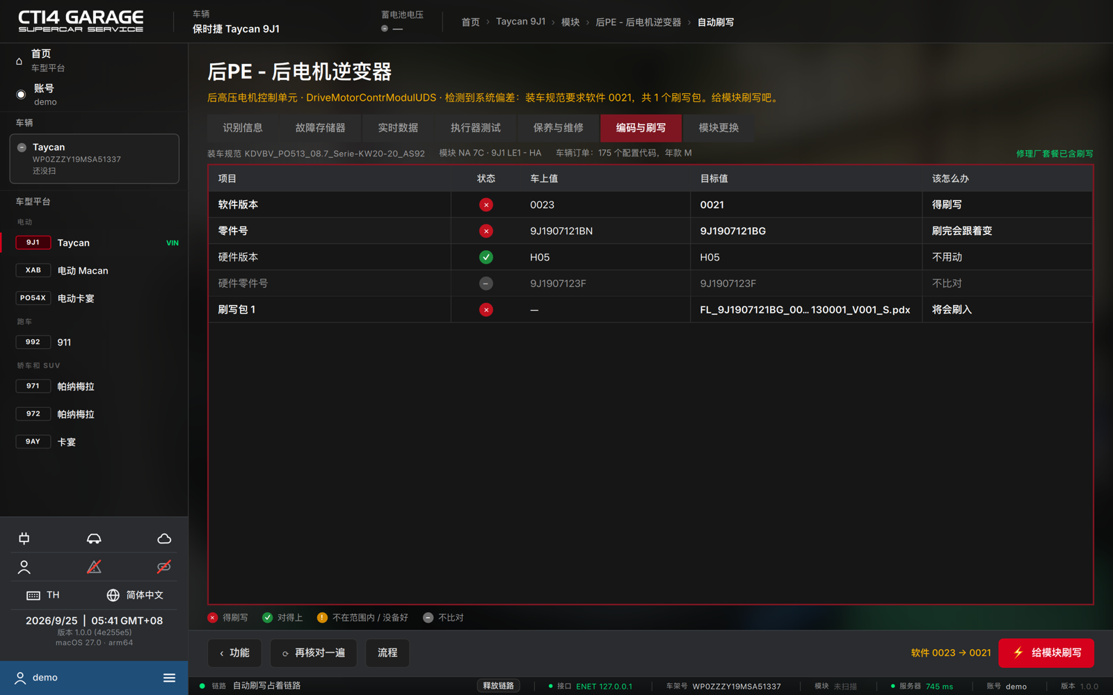Image resolution: width=1113 pixels, height=695 pixels.
Task: Open 后PE - 后电机逆变器 breadcrumb link
Action: (x=638, y=22)
